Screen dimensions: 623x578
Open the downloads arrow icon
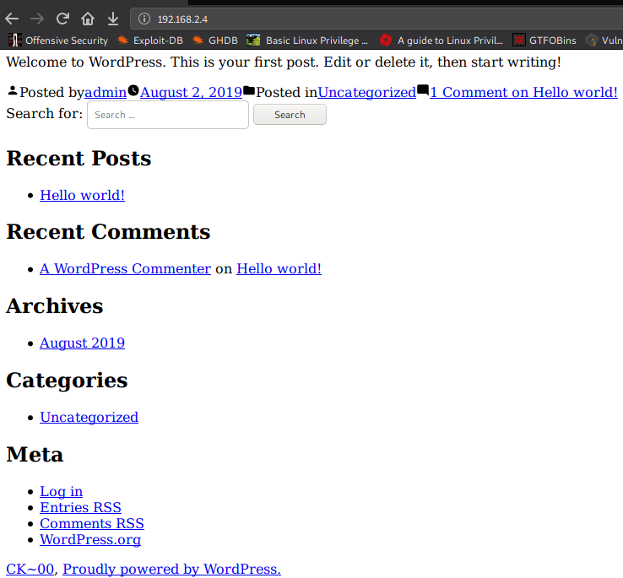click(x=113, y=19)
